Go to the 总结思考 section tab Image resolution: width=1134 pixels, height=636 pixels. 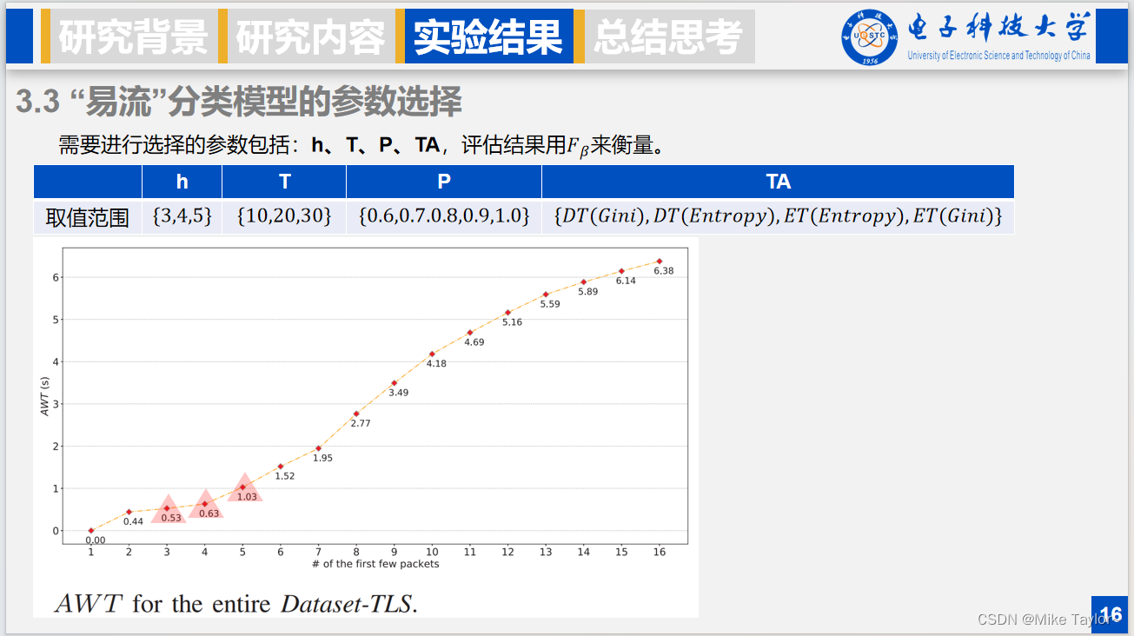coord(669,36)
